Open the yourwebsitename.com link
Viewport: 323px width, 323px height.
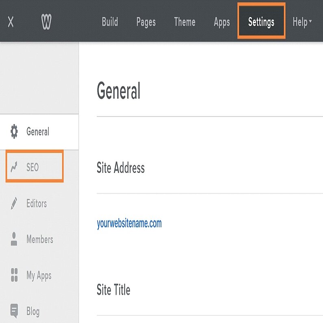(x=129, y=223)
